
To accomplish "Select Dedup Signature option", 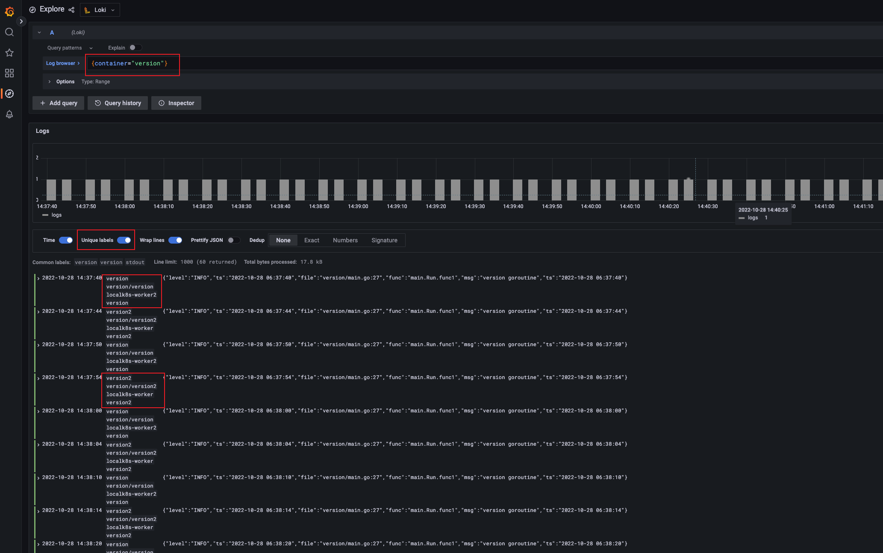I will pos(384,240).
